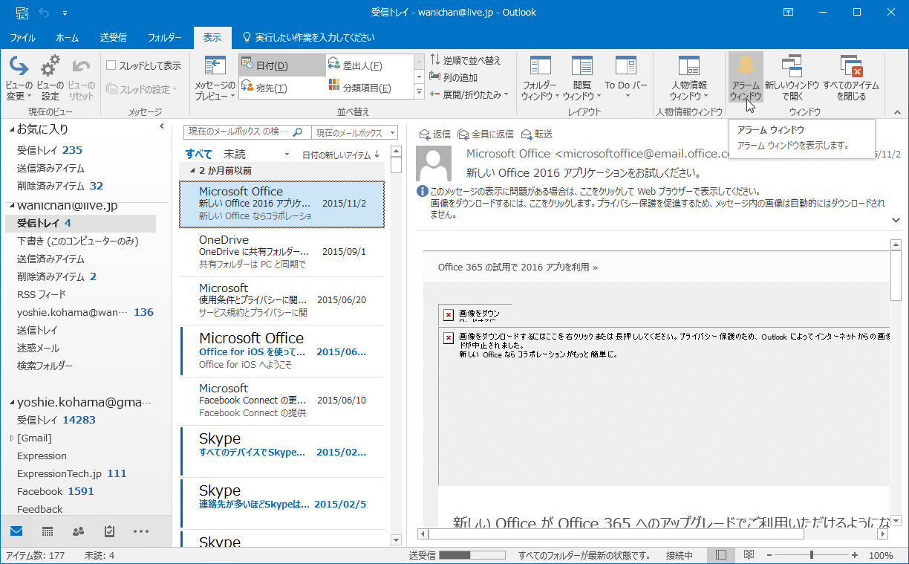
Task: Open the Message Preview menu
Action: (215, 78)
